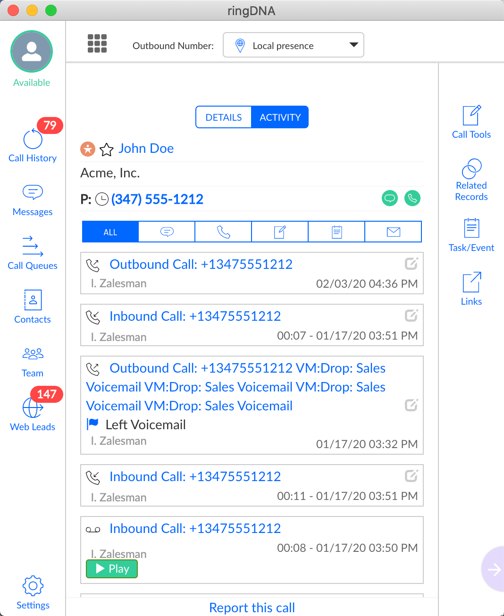
Task: Edit the 00:07 Inbound Call entry
Action: 412,316
